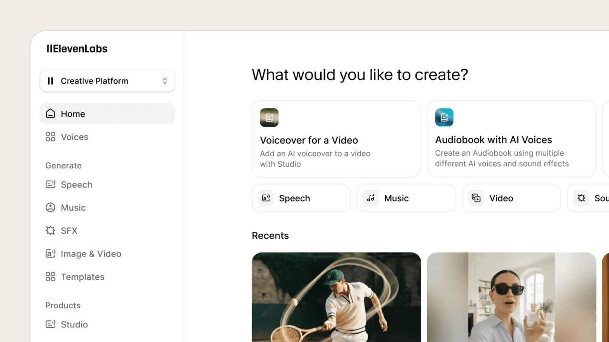Open the sunglasses woman video in Recents
The height and width of the screenshot is (342, 609).
(511, 297)
